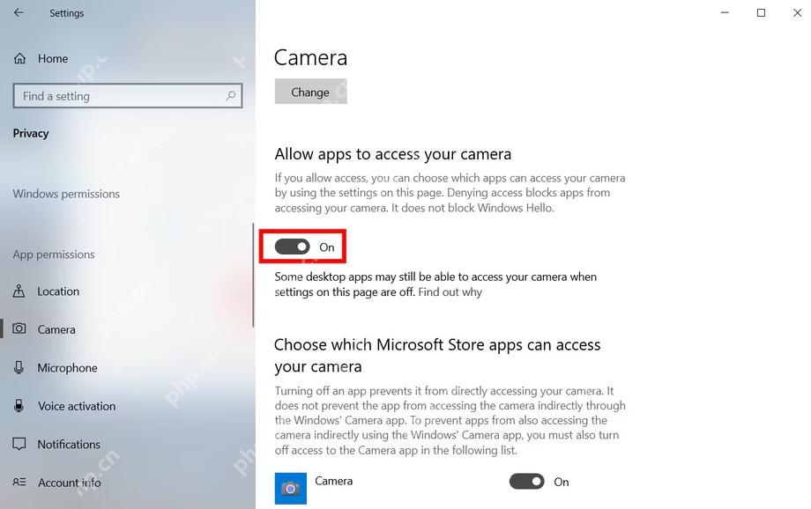Click the Account info icon
811x509 pixels.
(x=19, y=482)
